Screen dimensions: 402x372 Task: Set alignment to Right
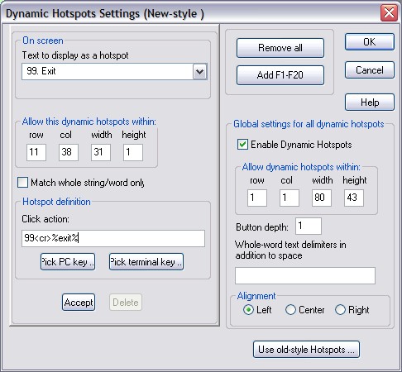[340, 310]
